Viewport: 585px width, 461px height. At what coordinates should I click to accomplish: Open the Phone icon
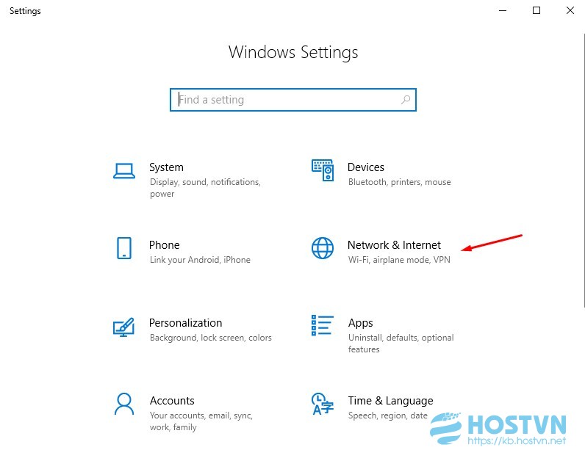[x=124, y=248]
